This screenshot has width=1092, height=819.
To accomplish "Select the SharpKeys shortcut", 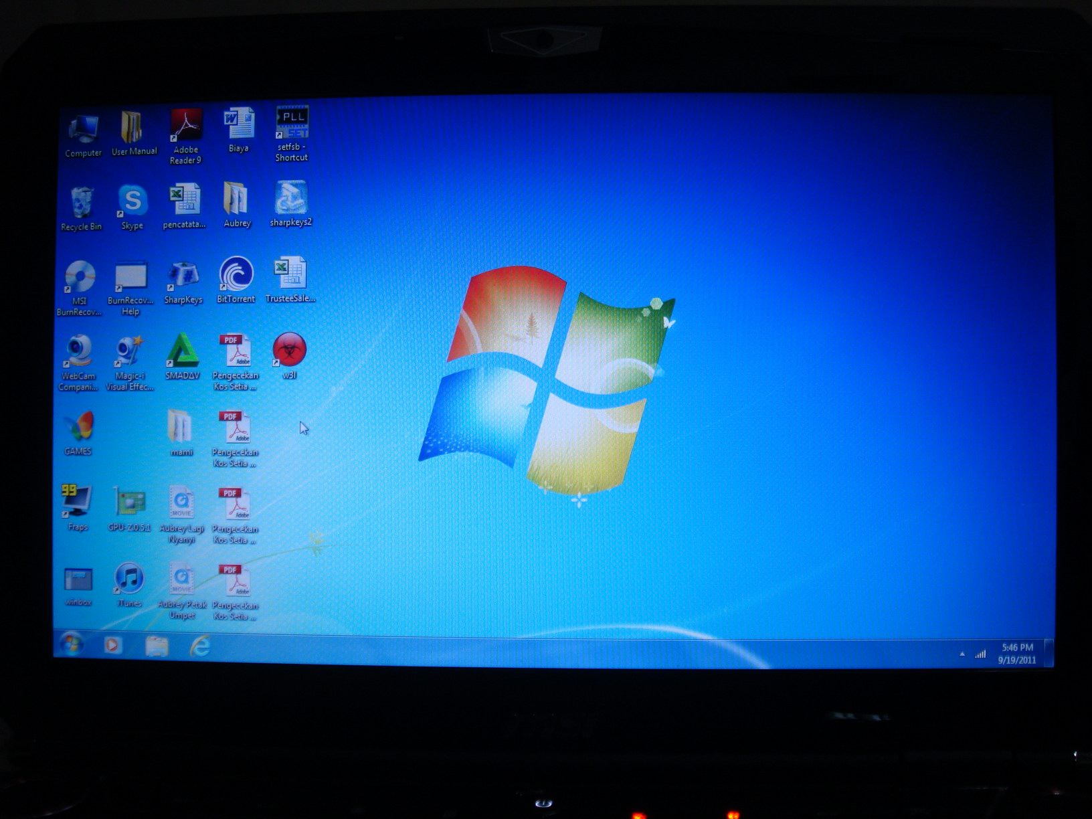I will pyautogui.click(x=183, y=283).
